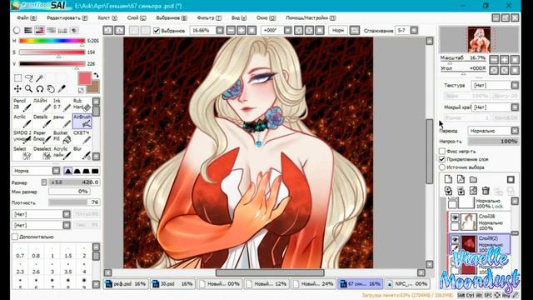Open the rotation angle dropdown +000°

(x=287, y=31)
